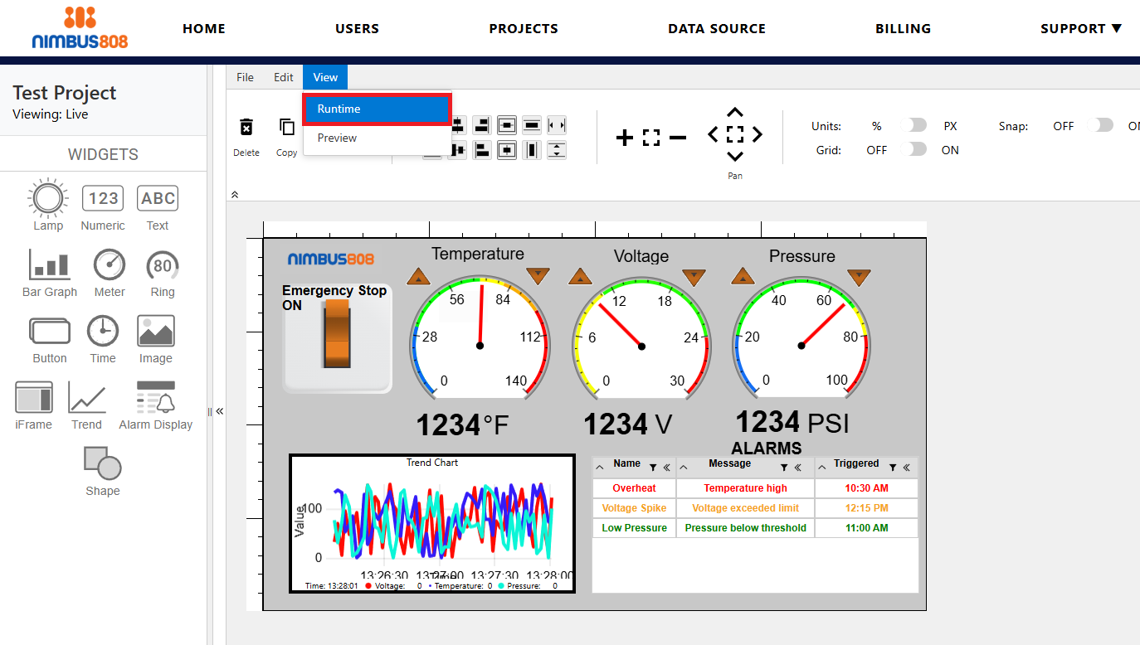The image size is (1140, 645).
Task: Select Runtime from the View menu
Action: click(377, 109)
